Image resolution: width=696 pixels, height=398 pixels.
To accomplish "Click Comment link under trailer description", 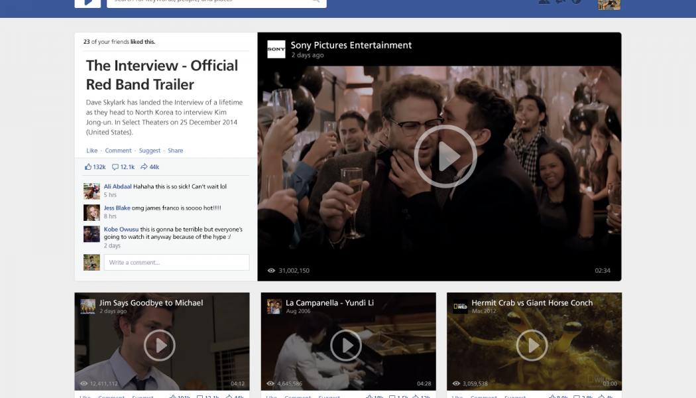I will [x=118, y=151].
